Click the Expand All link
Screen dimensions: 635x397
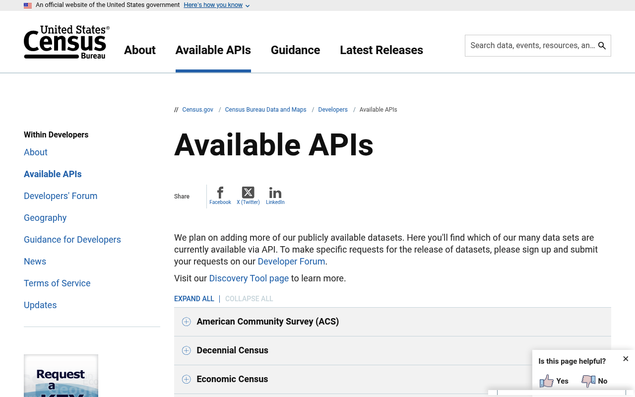tap(194, 299)
